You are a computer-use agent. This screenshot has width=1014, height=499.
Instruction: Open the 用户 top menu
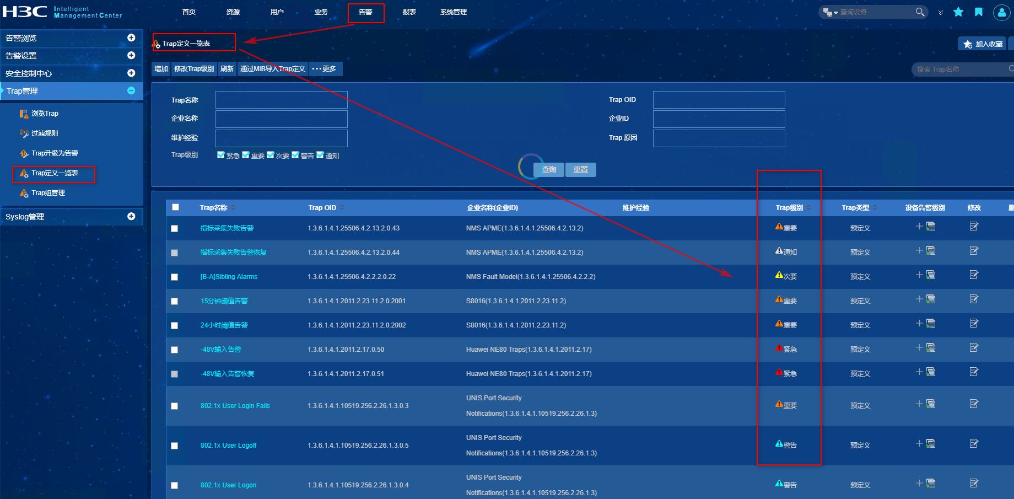click(277, 12)
